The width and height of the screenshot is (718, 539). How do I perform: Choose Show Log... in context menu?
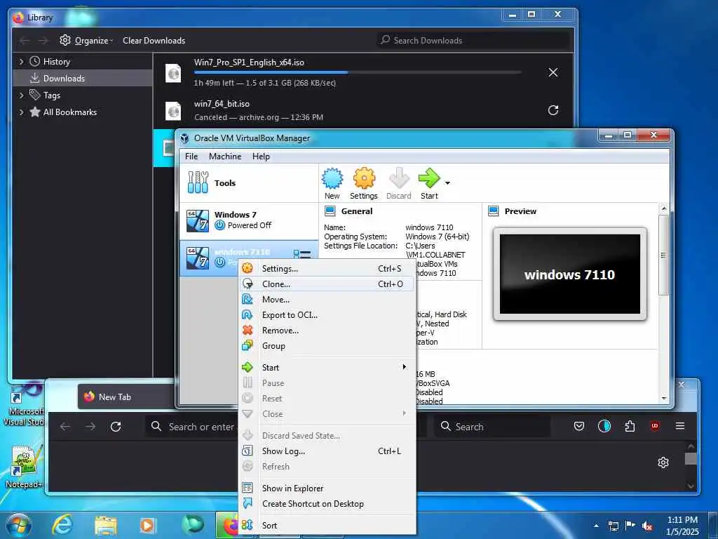point(327,451)
